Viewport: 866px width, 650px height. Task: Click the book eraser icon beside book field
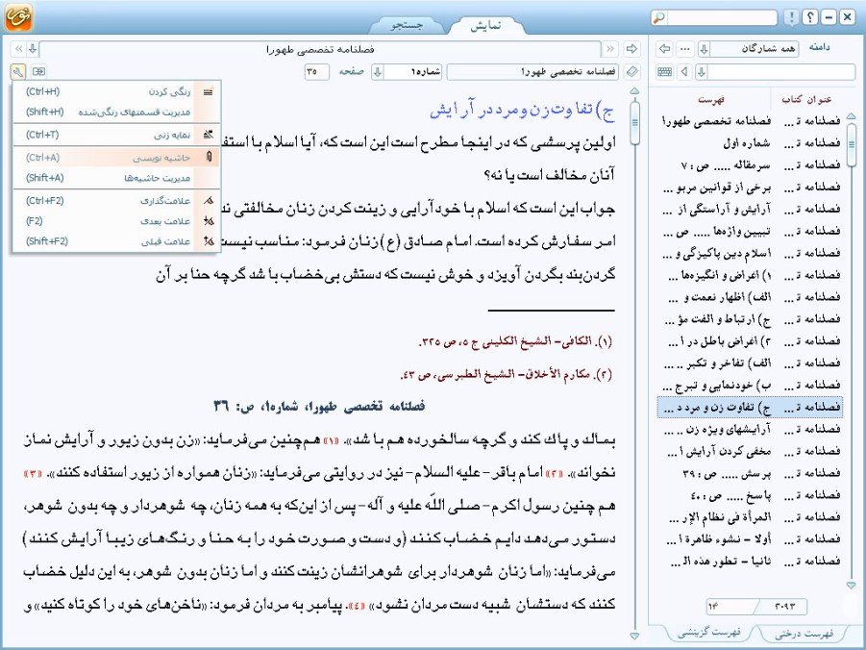[x=632, y=71]
